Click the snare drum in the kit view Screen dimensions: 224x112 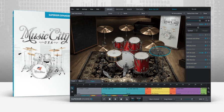114,55
